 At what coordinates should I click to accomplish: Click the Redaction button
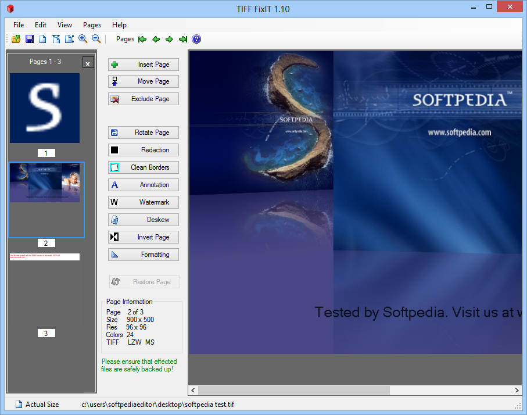pos(143,150)
